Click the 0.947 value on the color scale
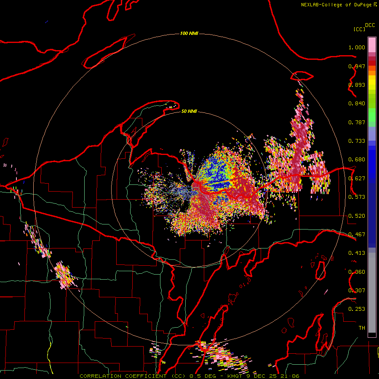Viewport: 379px width, 379px height. (x=357, y=66)
